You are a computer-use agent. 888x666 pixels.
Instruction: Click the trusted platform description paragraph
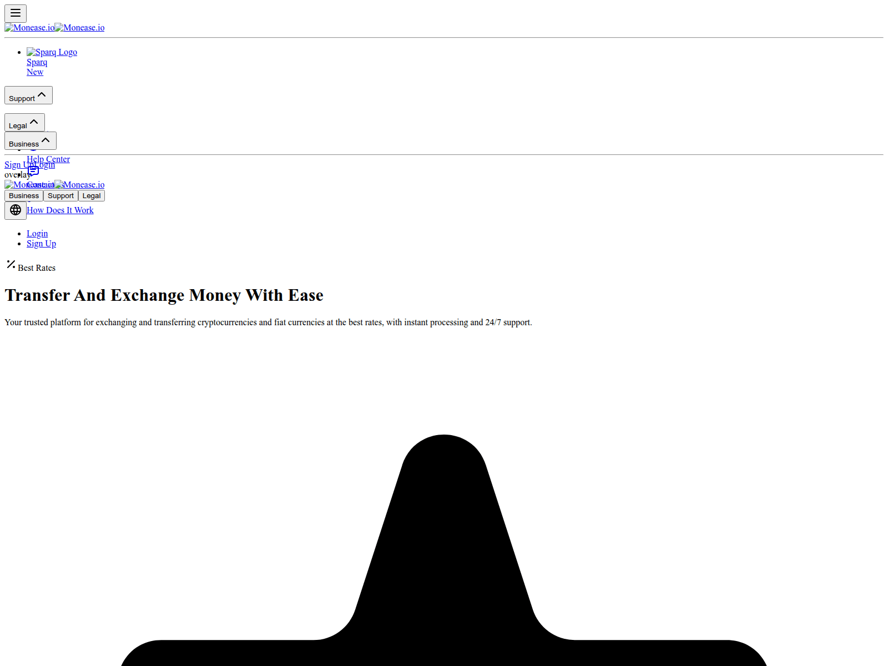tap(268, 322)
